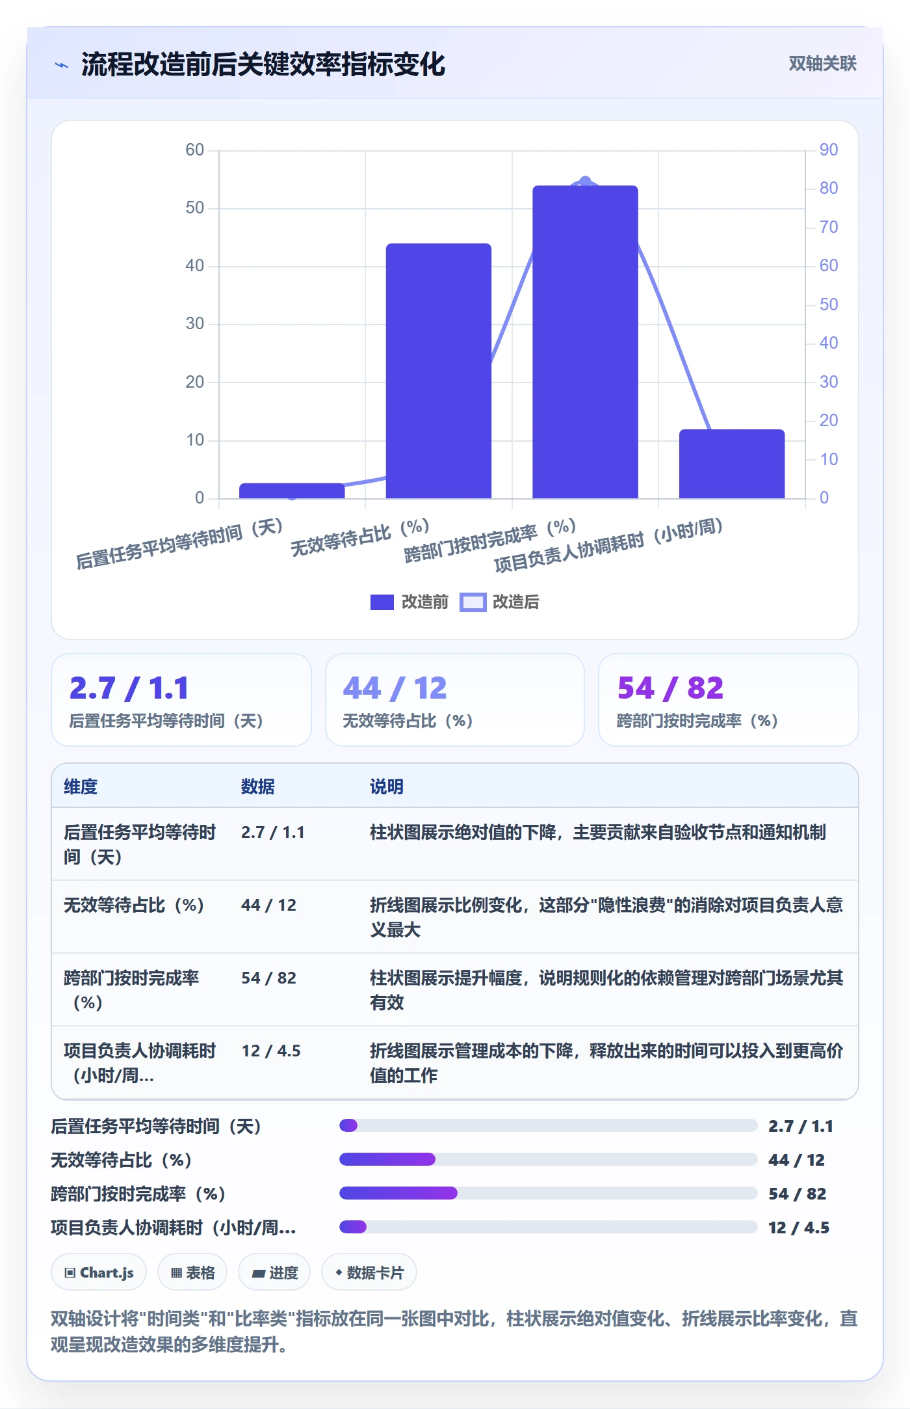Screen dimensions: 910x1409
Task: Click the bar for 项目负责人协调耗时
Action: click(732, 464)
